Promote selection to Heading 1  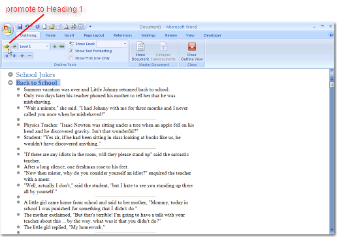pos(7,46)
